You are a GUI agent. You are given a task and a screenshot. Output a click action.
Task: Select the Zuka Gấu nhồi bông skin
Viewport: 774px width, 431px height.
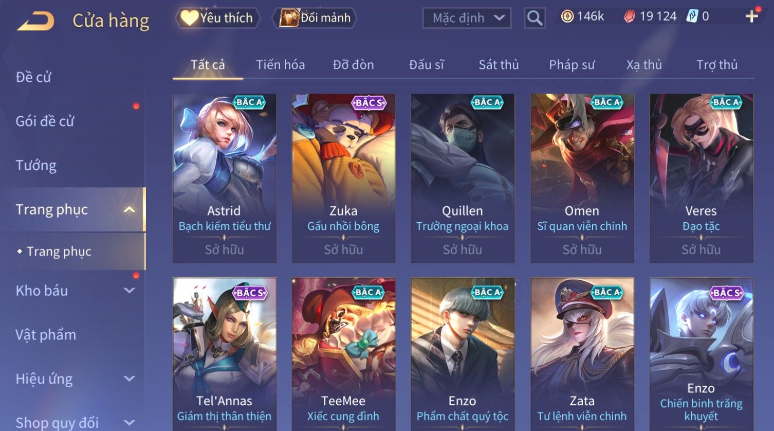pyautogui.click(x=343, y=178)
